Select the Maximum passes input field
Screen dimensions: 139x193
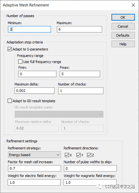click(79, 29)
